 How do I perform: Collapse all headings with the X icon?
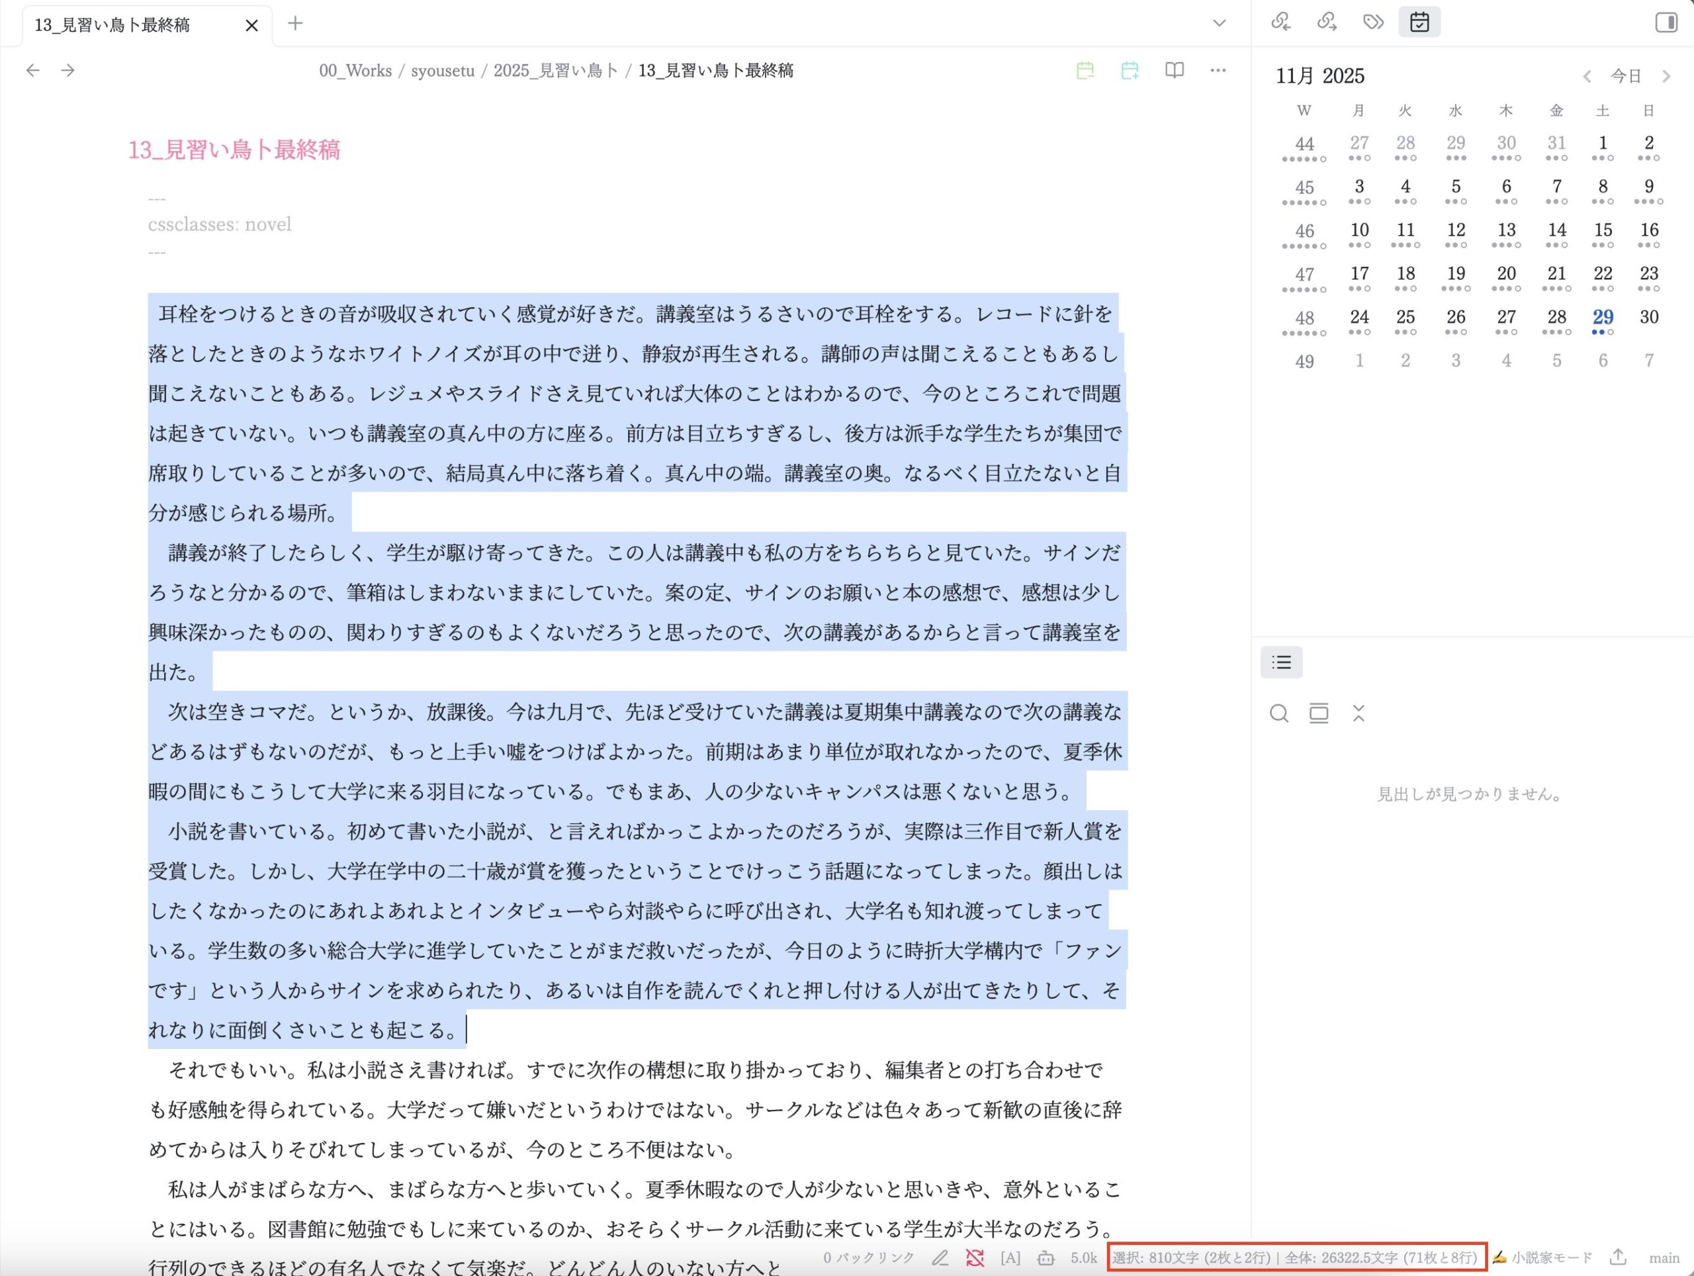point(1359,713)
